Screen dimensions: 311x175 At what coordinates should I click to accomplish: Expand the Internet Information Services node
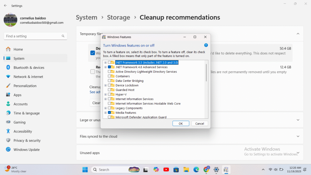(105, 99)
